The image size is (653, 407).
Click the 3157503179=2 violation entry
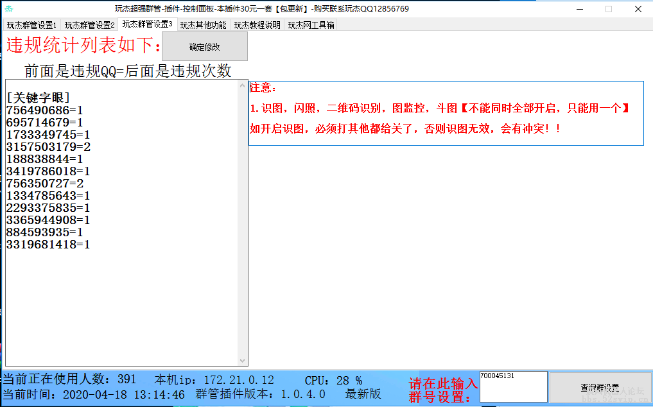pyautogui.click(x=48, y=147)
